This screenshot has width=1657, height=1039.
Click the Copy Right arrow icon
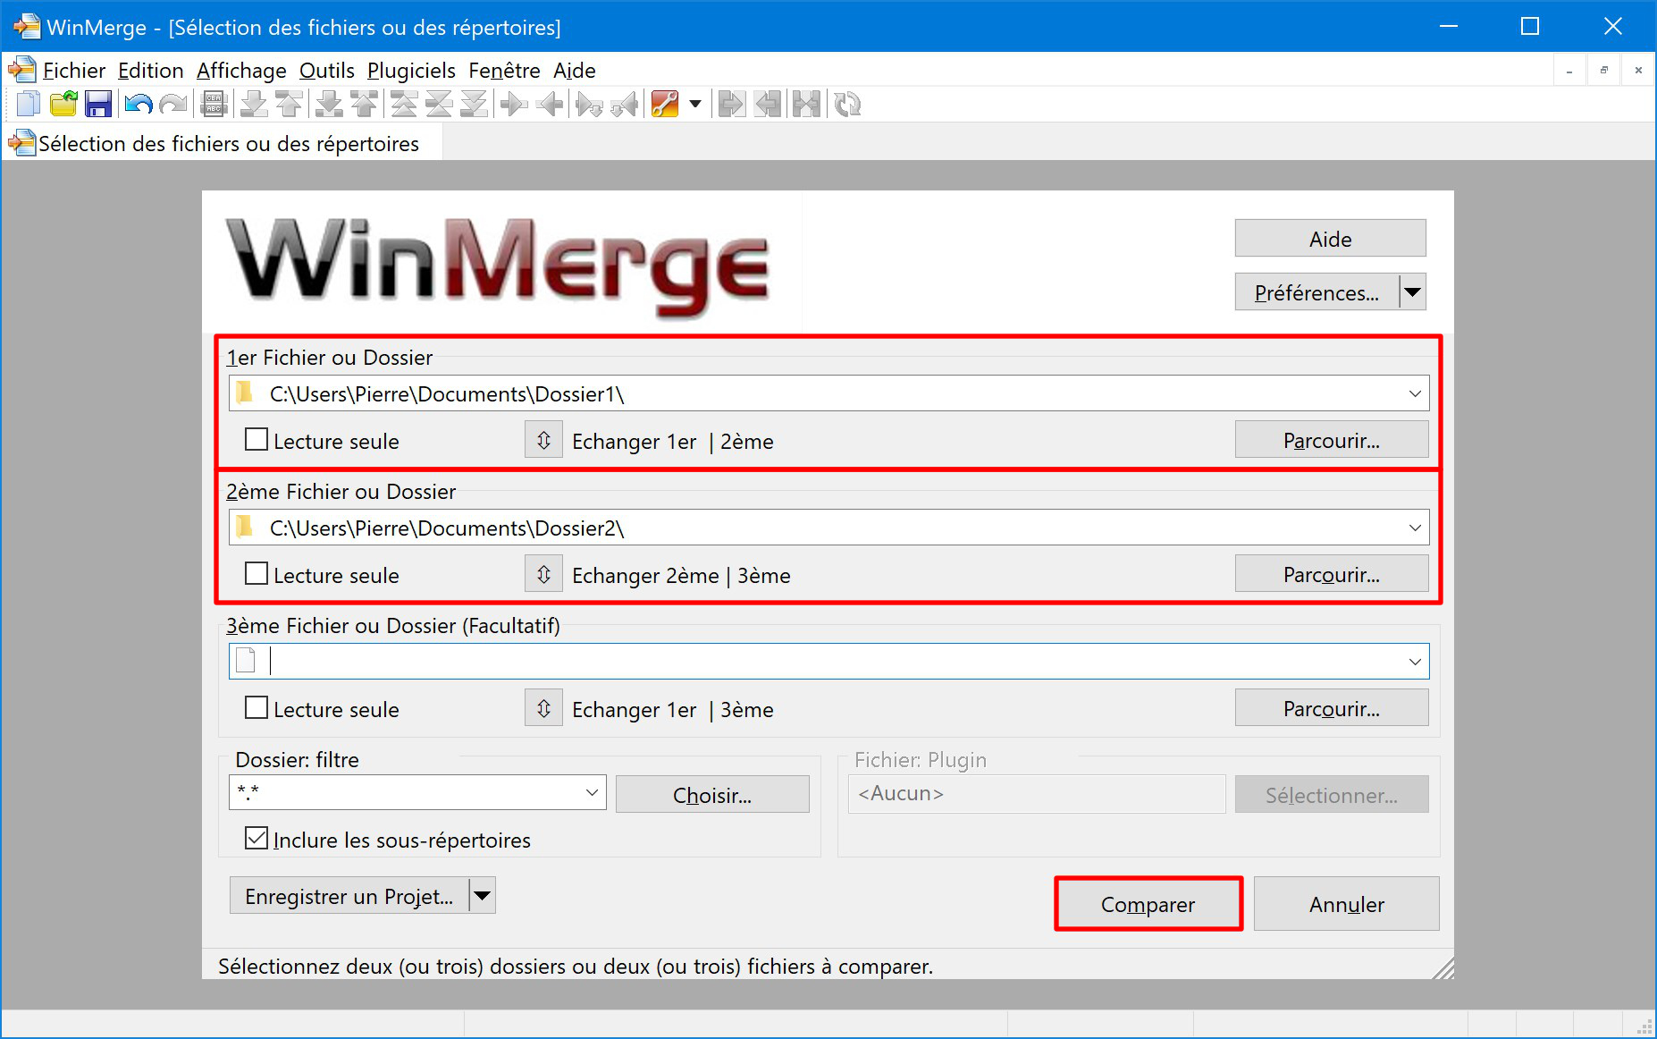(514, 105)
